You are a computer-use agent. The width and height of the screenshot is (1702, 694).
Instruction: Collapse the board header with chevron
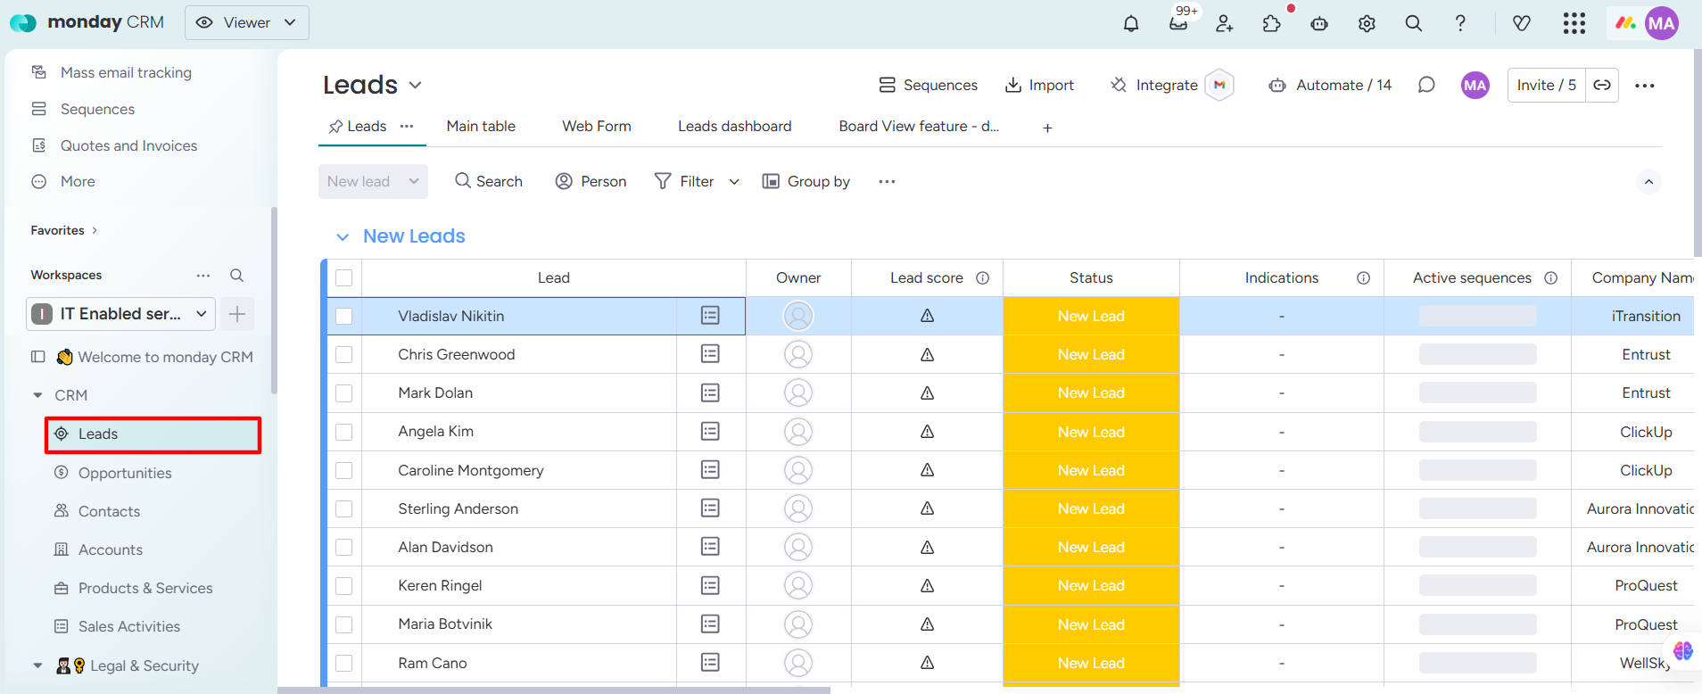point(1648,182)
